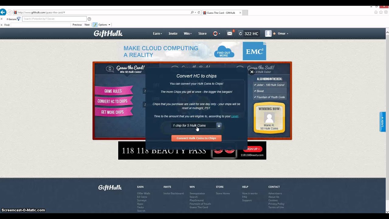This screenshot has height=219, width=389.
Task: Click the Find Next button
Action: [87, 25]
